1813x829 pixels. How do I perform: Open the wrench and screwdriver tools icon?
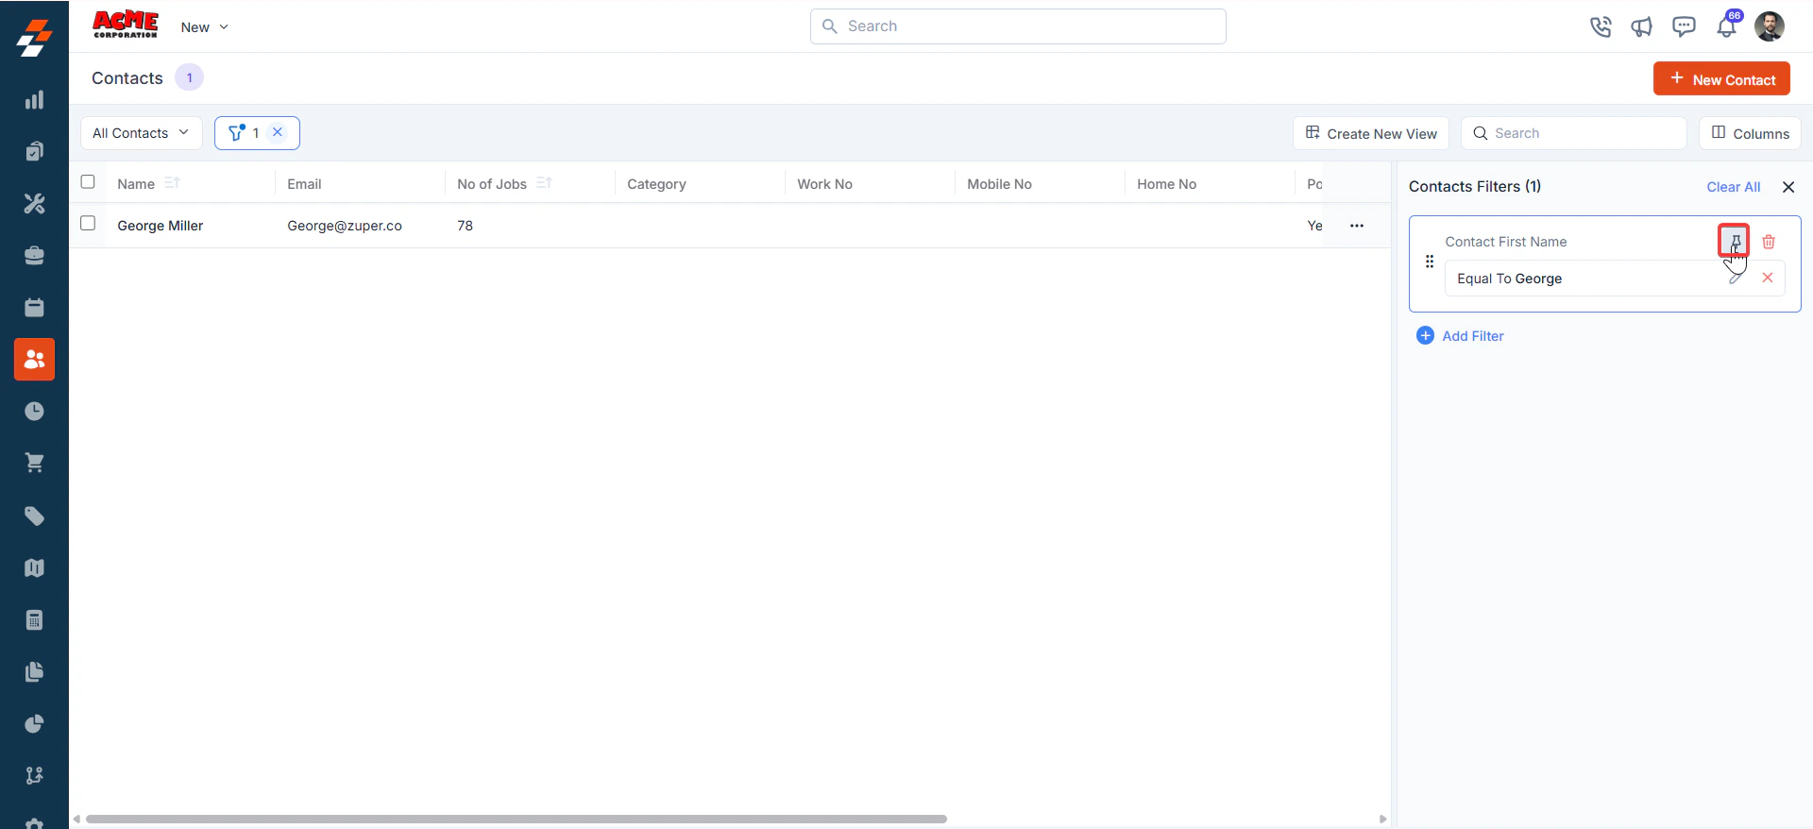click(34, 203)
